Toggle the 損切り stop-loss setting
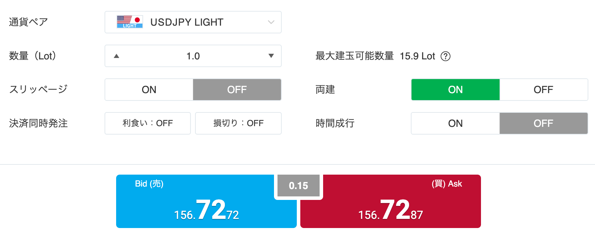595x234 pixels. point(238,123)
